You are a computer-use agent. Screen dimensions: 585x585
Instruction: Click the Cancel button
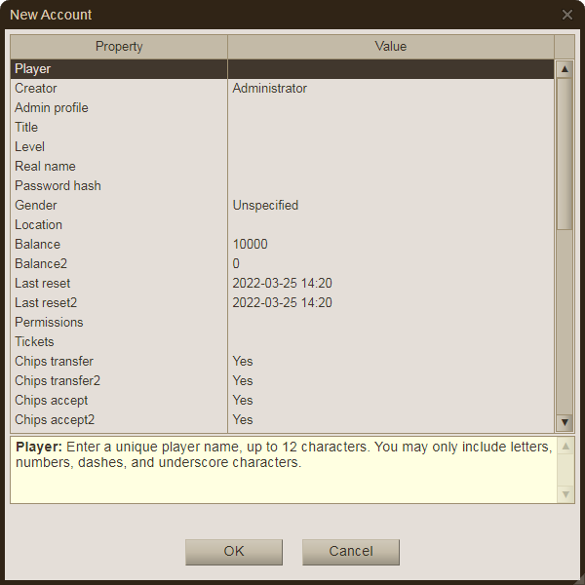point(351,552)
